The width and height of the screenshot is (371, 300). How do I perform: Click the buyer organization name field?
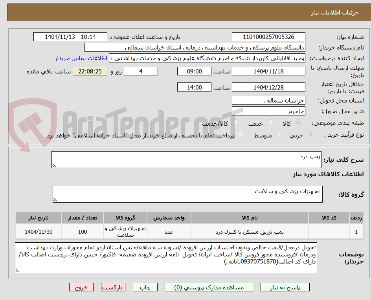tap(195, 48)
